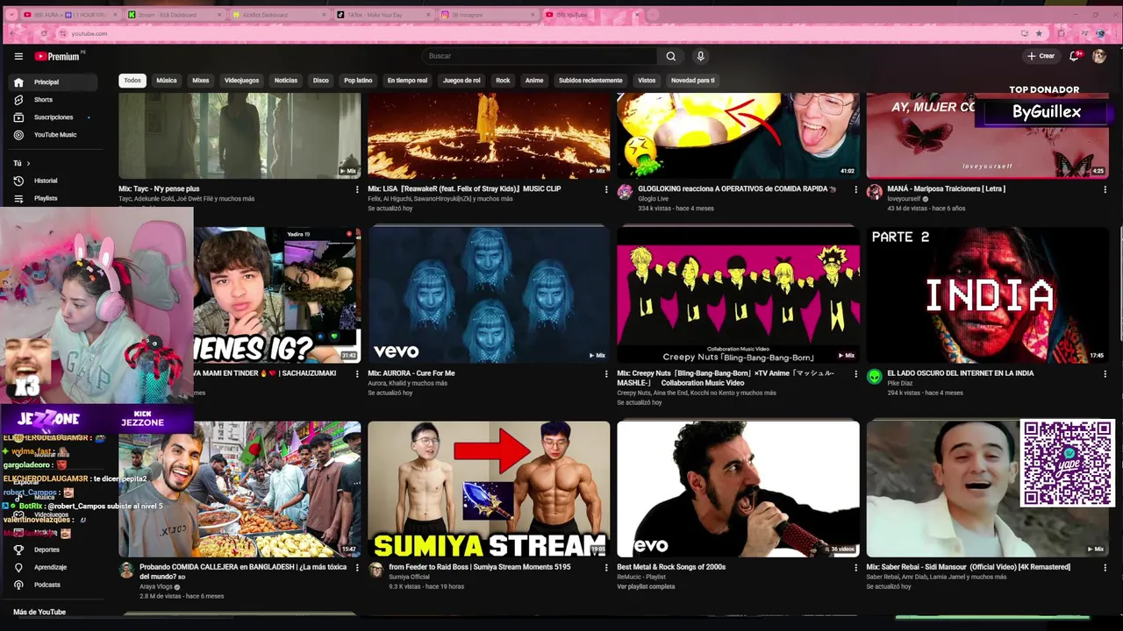Select the Música filter chip

point(167,81)
